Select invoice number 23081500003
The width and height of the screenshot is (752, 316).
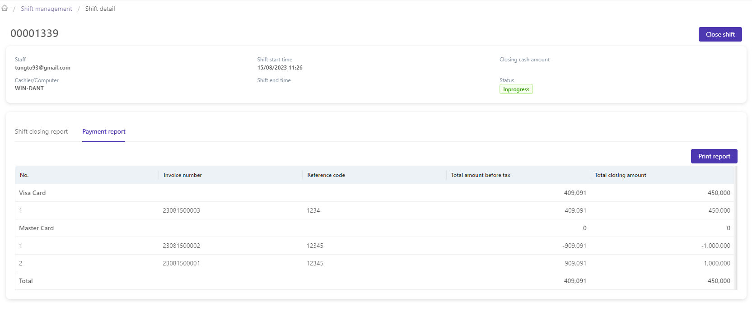pos(181,210)
